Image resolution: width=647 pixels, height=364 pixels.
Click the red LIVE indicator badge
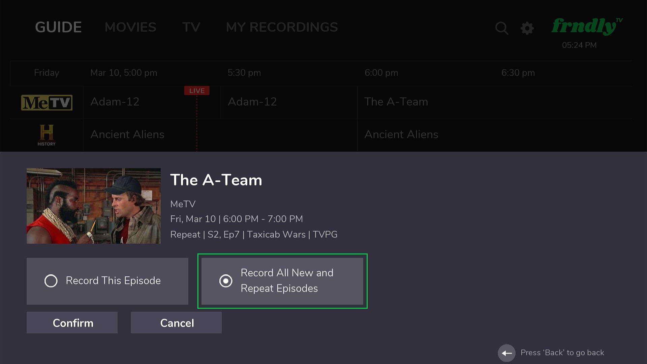[x=197, y=91]
